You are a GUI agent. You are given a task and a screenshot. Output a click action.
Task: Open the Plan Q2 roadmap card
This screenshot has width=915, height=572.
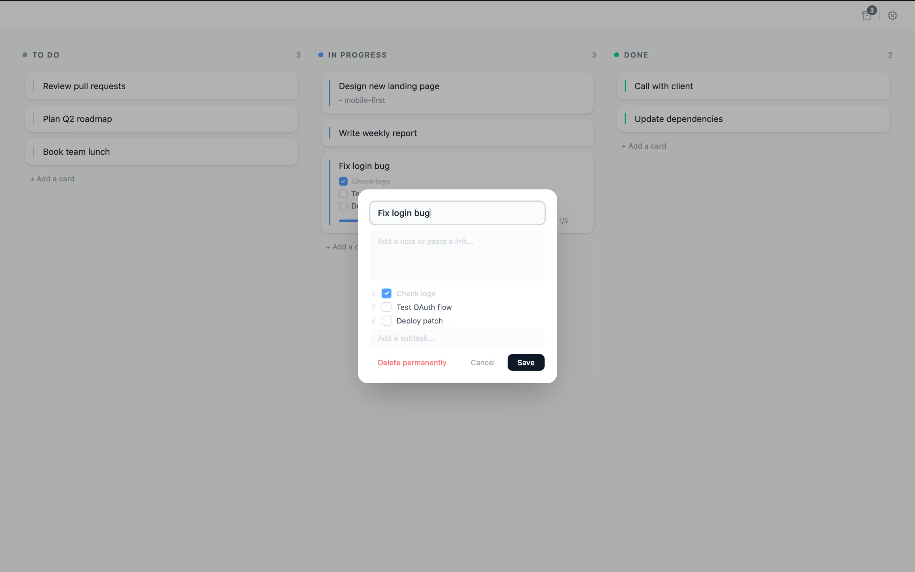162,119
